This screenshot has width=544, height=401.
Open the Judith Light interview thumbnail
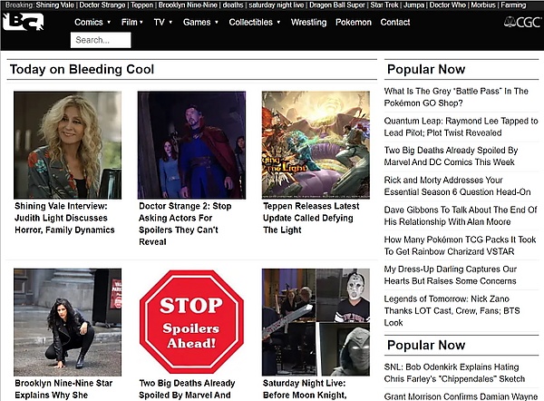click(67, 144)
